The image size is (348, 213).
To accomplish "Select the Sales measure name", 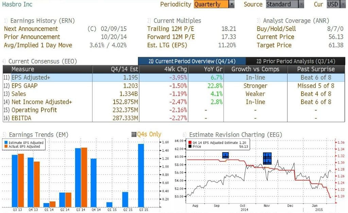I will click(19, 94).
